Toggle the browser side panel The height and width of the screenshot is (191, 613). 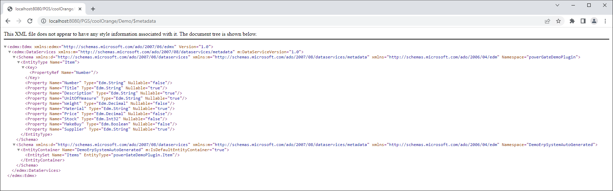(583, 21)
